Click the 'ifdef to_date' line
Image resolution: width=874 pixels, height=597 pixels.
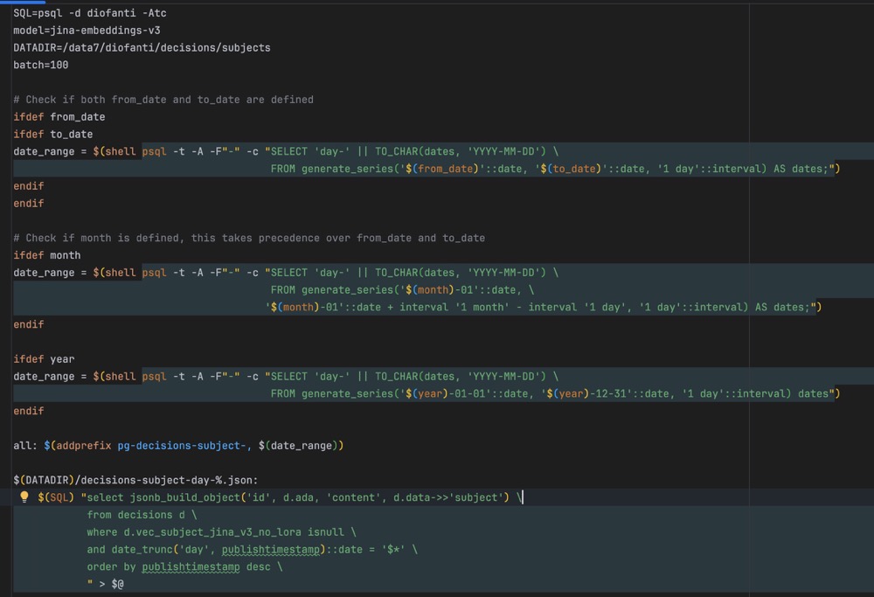click(x=53, y=134)
